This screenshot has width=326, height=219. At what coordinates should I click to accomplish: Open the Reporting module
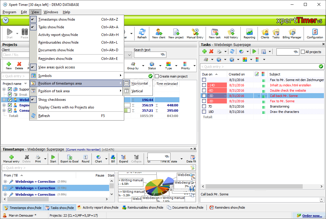coord(249,33)
